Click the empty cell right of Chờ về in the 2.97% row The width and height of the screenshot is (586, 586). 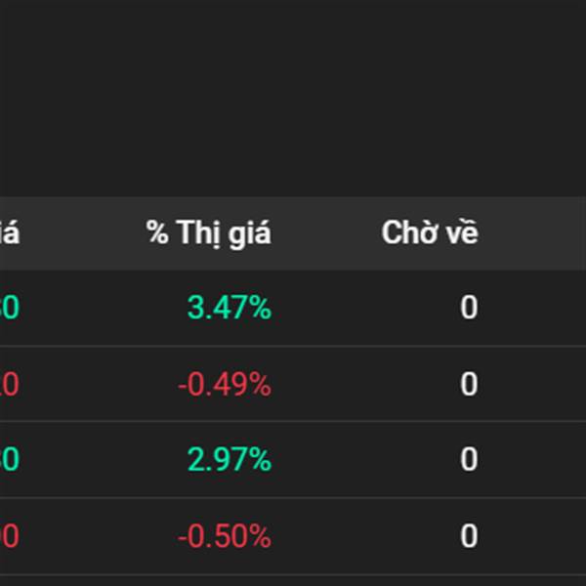[537, 460]
